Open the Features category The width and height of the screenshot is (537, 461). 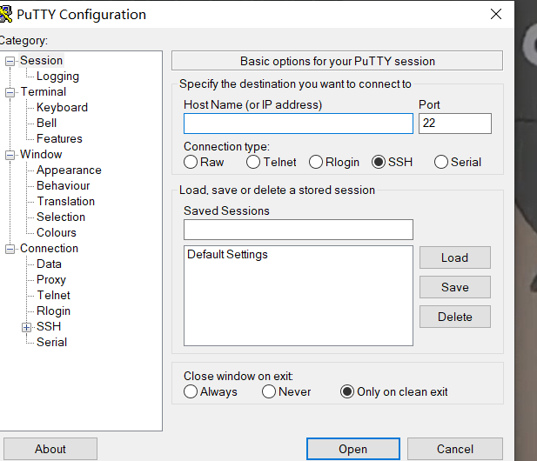(x=59, y=138)
